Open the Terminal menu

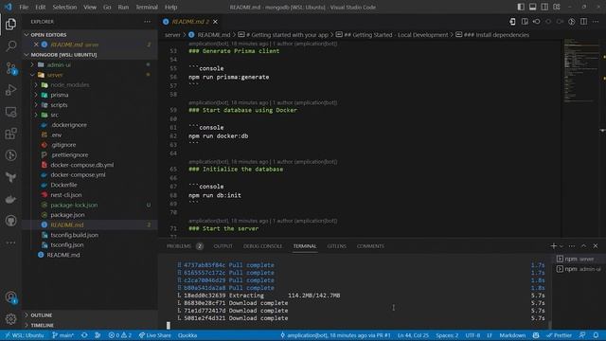click(x=147, y=7)
